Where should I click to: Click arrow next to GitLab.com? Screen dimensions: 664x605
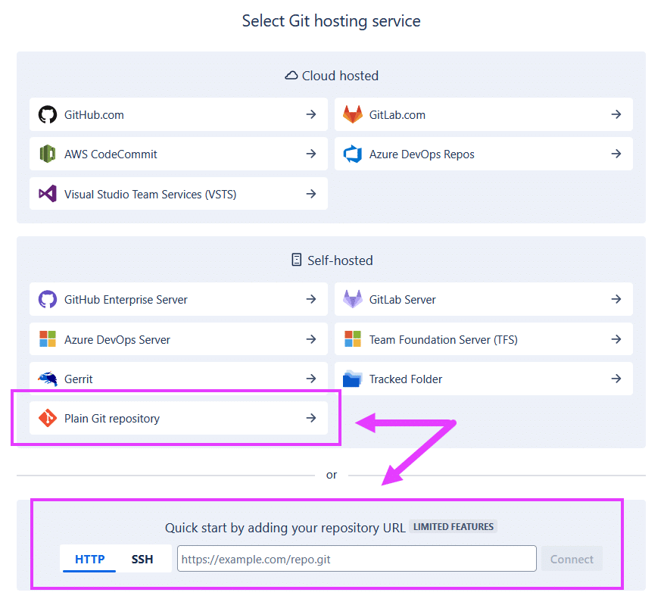(616, 114)
